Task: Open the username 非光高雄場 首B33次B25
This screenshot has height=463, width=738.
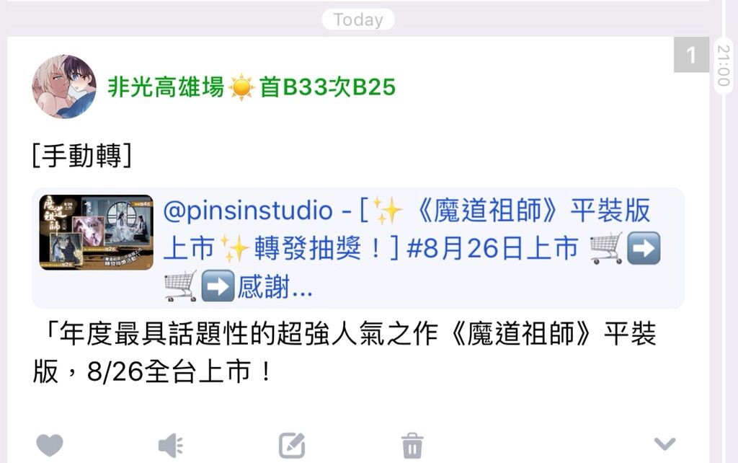Action: [252, 87]
